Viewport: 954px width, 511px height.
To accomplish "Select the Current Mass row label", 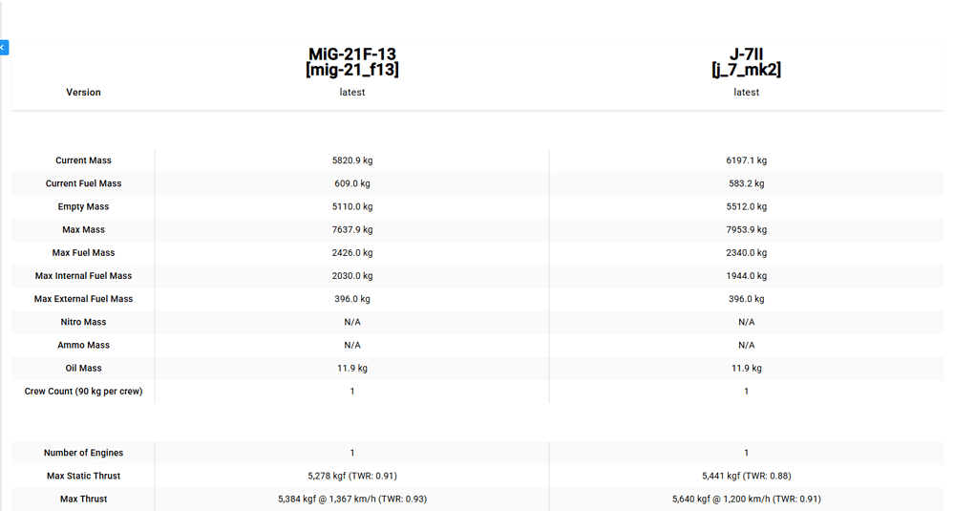I will pyautogui.click(x=83, y=160).
